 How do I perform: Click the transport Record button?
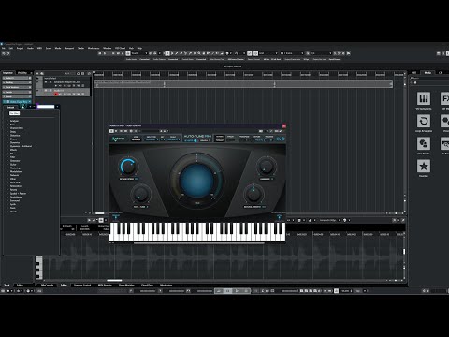coord(246,291)
